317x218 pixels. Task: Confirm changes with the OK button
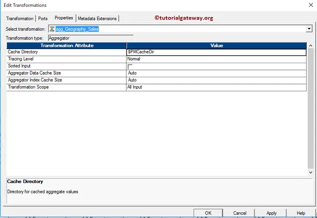pyautogui.click(x=208, y=213)
